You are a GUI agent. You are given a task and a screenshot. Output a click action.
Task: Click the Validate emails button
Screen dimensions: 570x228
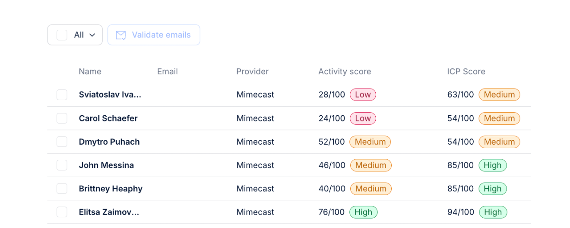point(154,35)
